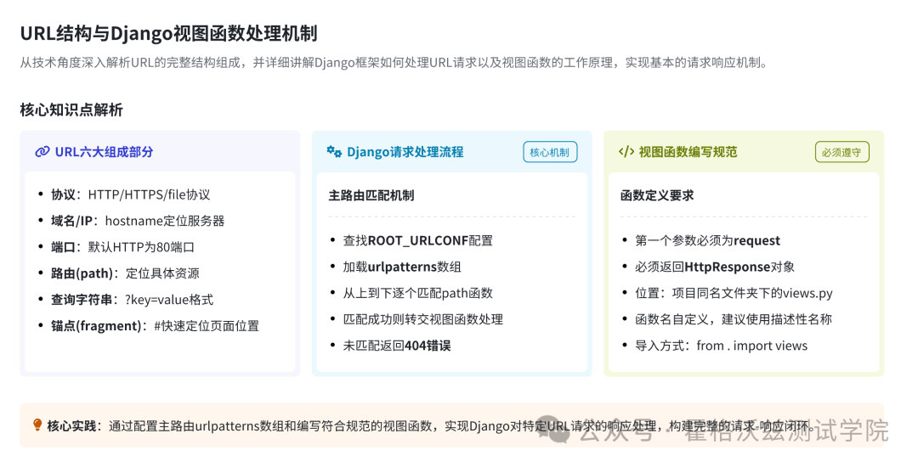918x467 pixels.
Task: Click the 视图函数编写规范 card title
Action: tap(688, 152)
